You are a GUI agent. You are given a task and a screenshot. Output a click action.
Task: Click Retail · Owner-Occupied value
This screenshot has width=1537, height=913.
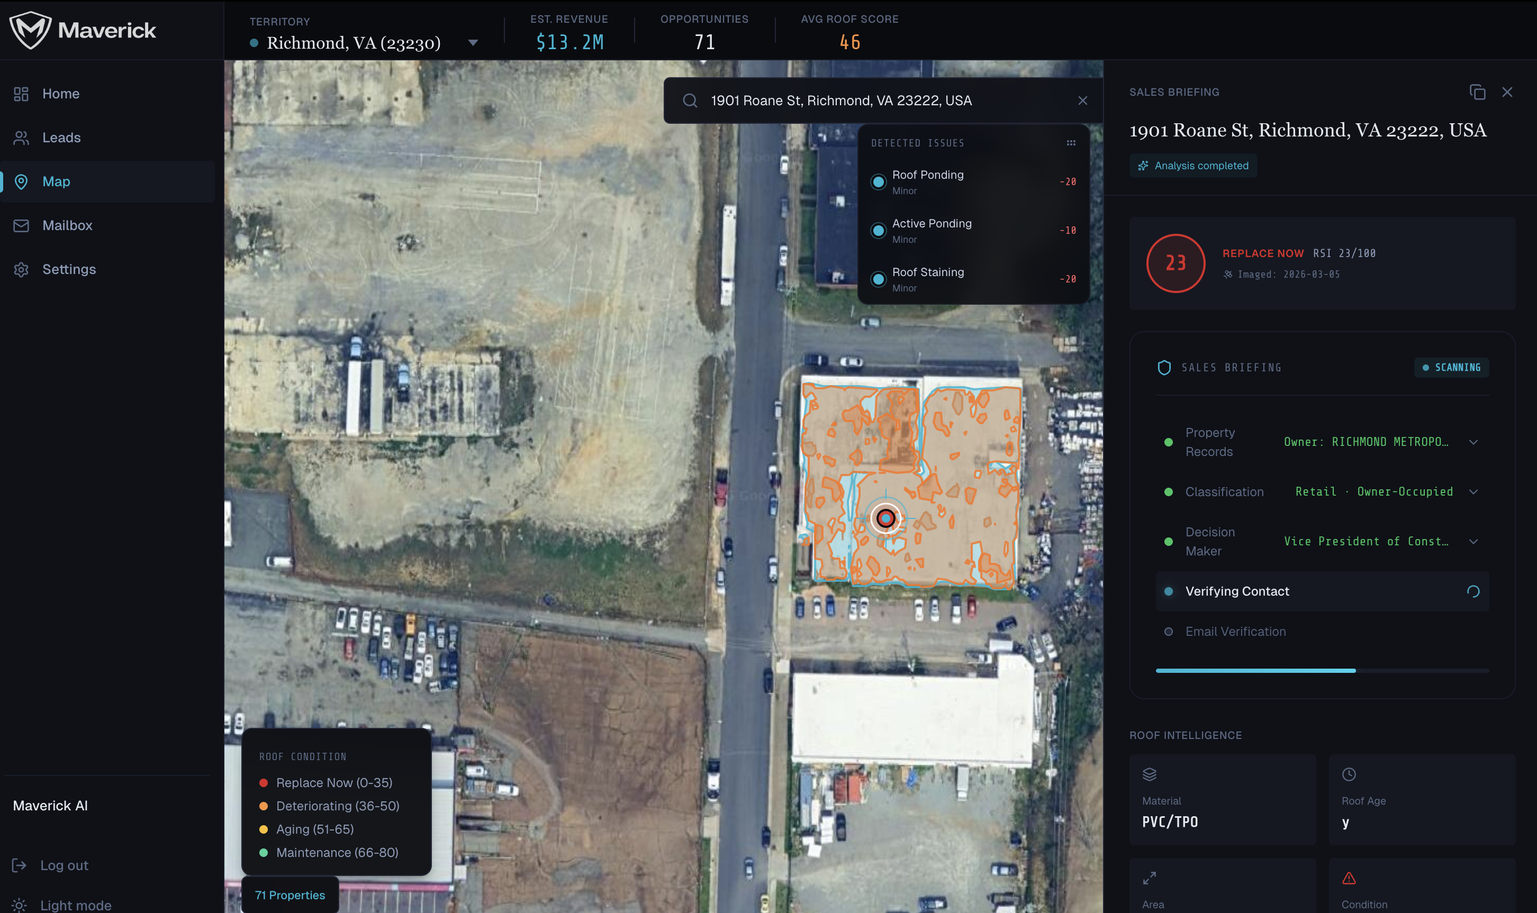pyautogui.click(x=1373, y=491)
